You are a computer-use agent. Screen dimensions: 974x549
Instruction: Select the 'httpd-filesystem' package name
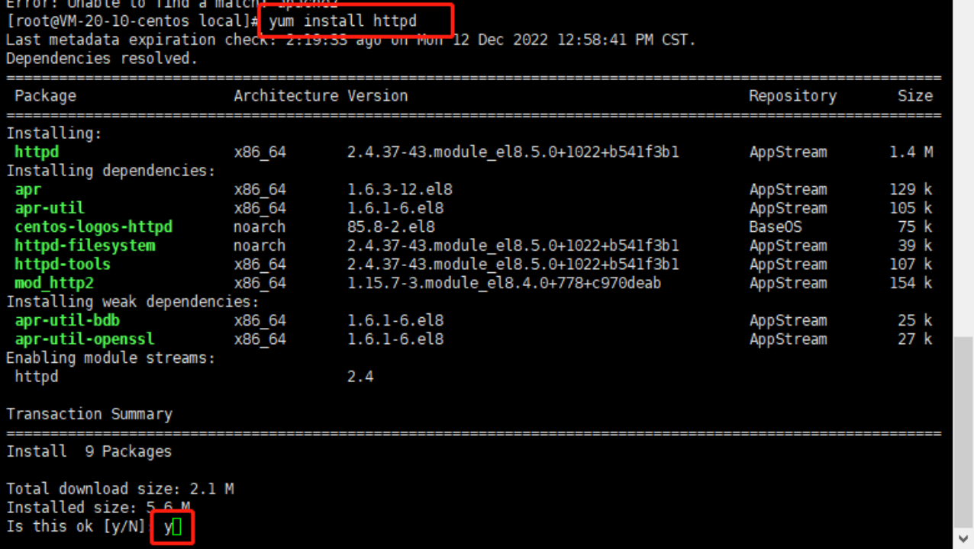[x=85, y=246]
